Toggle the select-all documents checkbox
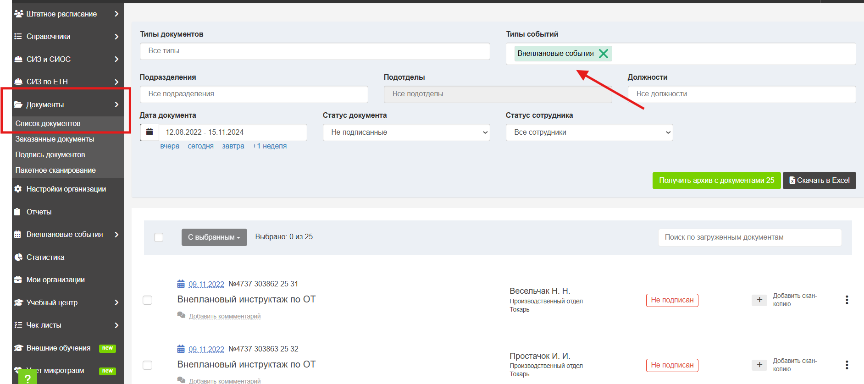 coord(159,237)
